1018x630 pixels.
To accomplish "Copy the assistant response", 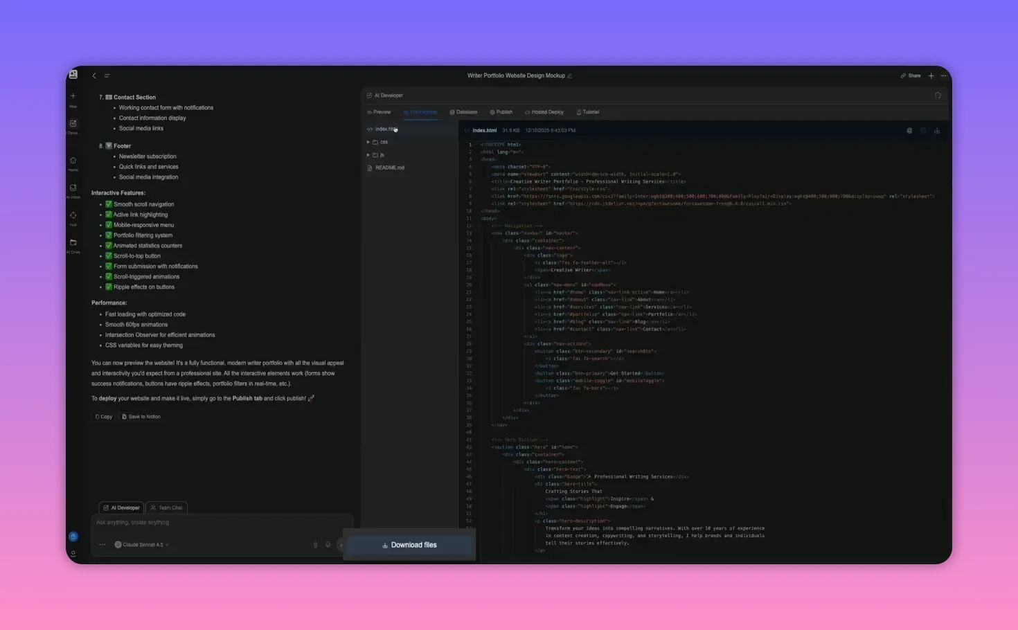I will coord(103,417).
